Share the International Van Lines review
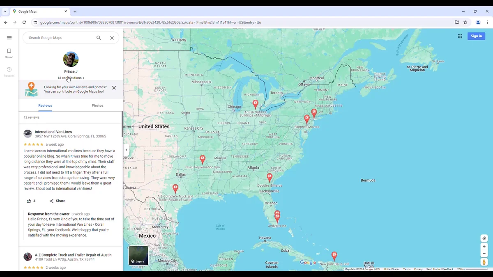Image resolution: width=493 pixels, height=277 pixels. click(58, 201)
